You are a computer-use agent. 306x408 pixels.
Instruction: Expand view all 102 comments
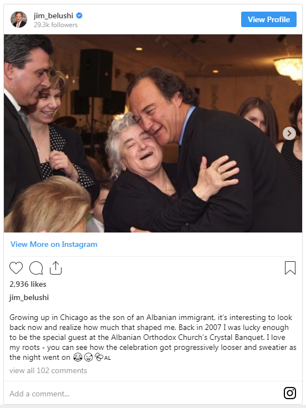pos(48,370)
